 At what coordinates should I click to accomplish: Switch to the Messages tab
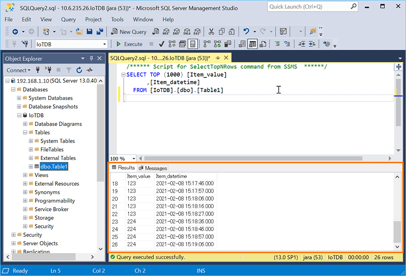coord(153,168)
